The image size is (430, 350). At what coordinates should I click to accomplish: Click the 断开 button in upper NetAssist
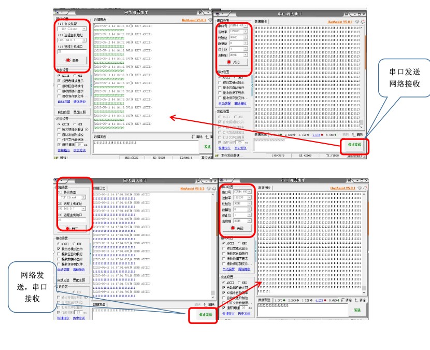73,60
